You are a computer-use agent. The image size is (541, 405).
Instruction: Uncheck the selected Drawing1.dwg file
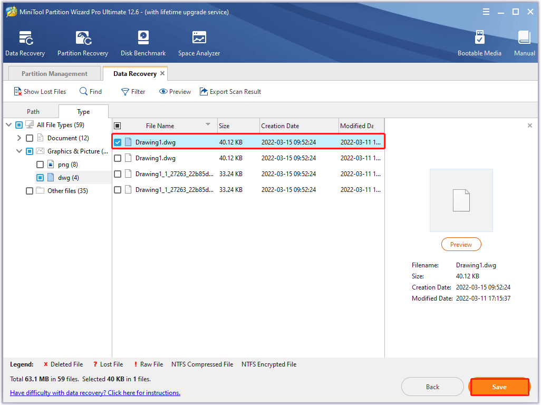(x=118, y=141)
